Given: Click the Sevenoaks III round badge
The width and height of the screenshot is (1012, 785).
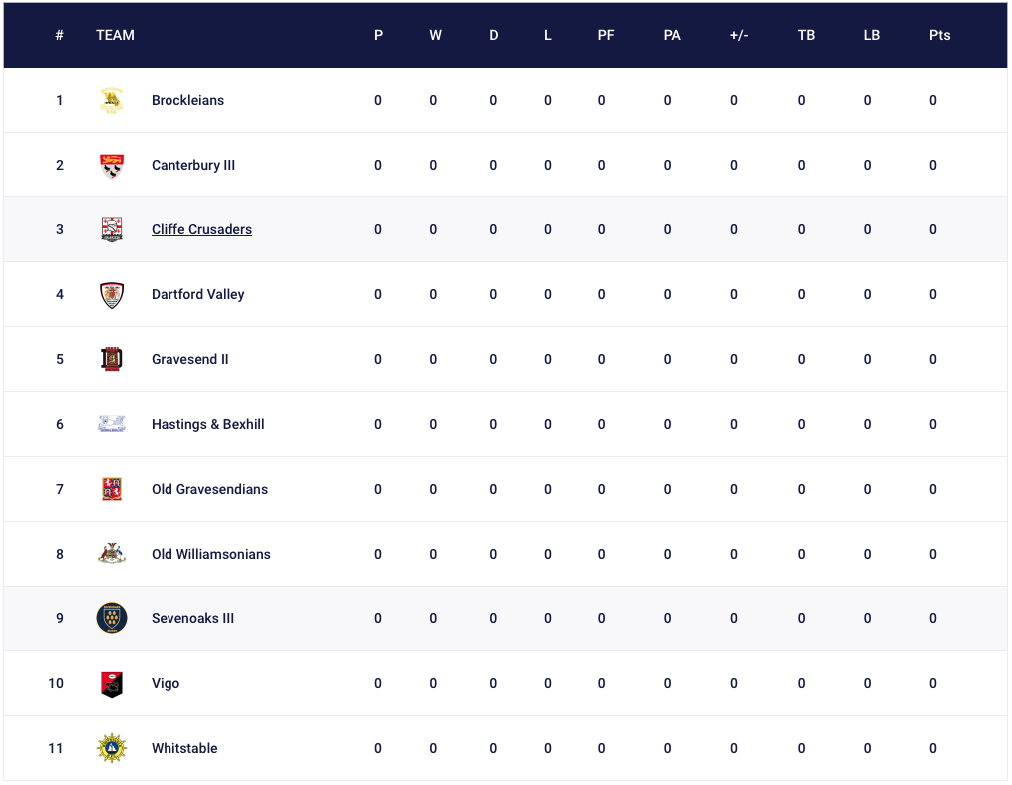Looking at the screenshot, I should pos(112,618).
